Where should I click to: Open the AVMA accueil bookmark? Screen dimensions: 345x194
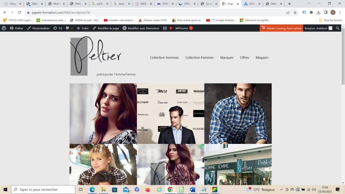(x=85, y=20)
